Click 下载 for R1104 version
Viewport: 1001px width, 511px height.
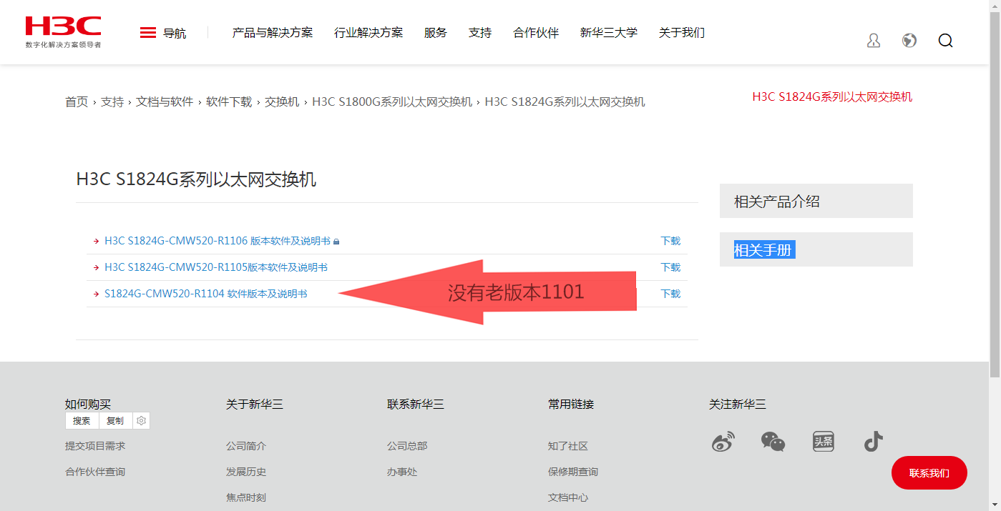[670, 294]
